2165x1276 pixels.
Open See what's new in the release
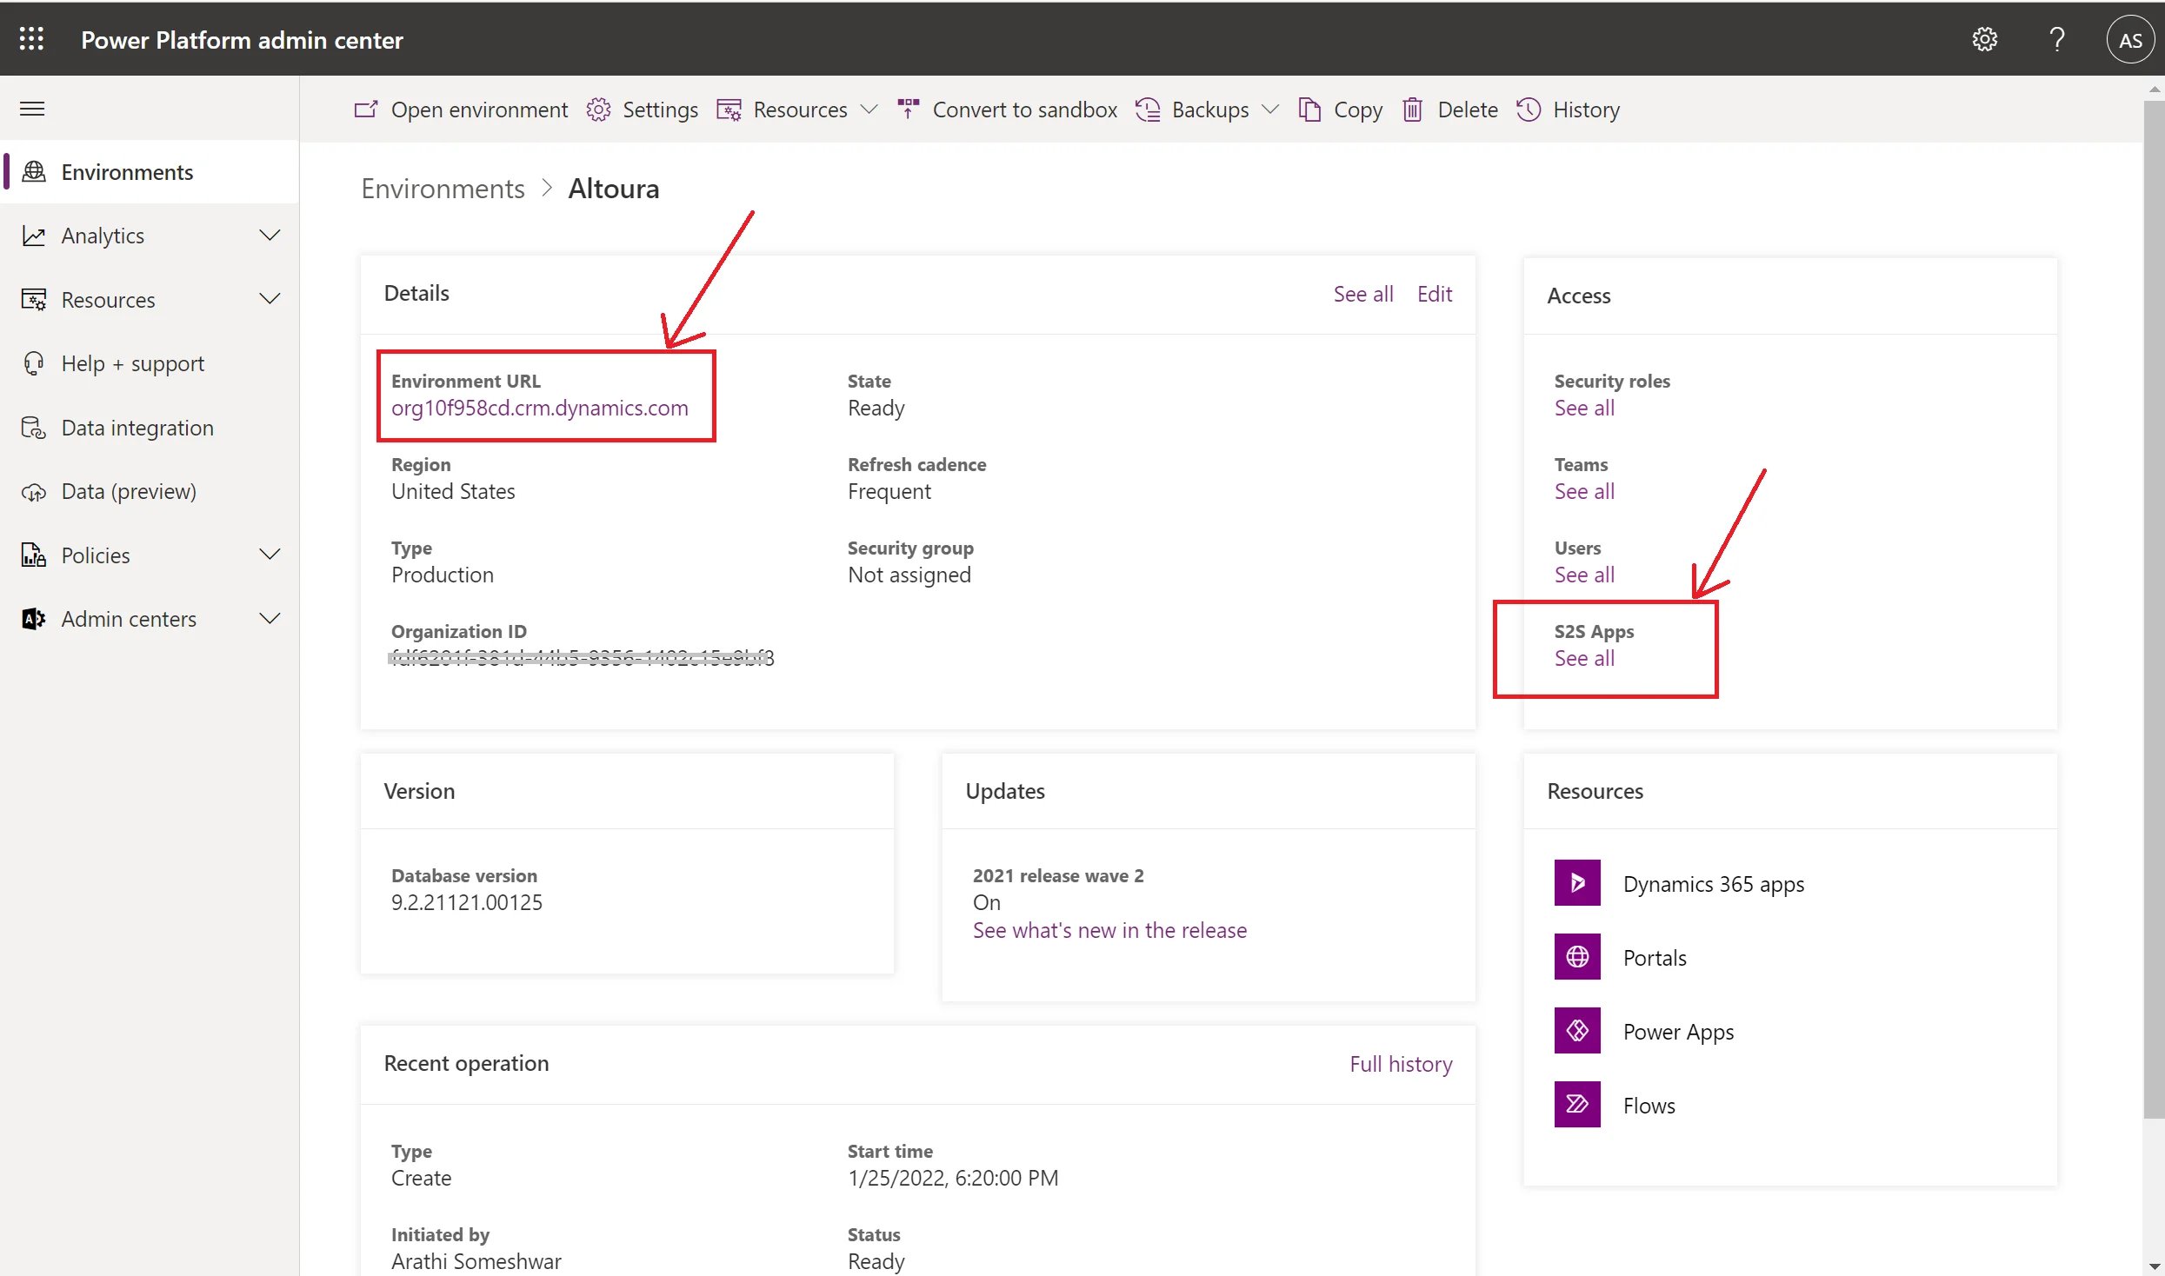coord(1109,930)
